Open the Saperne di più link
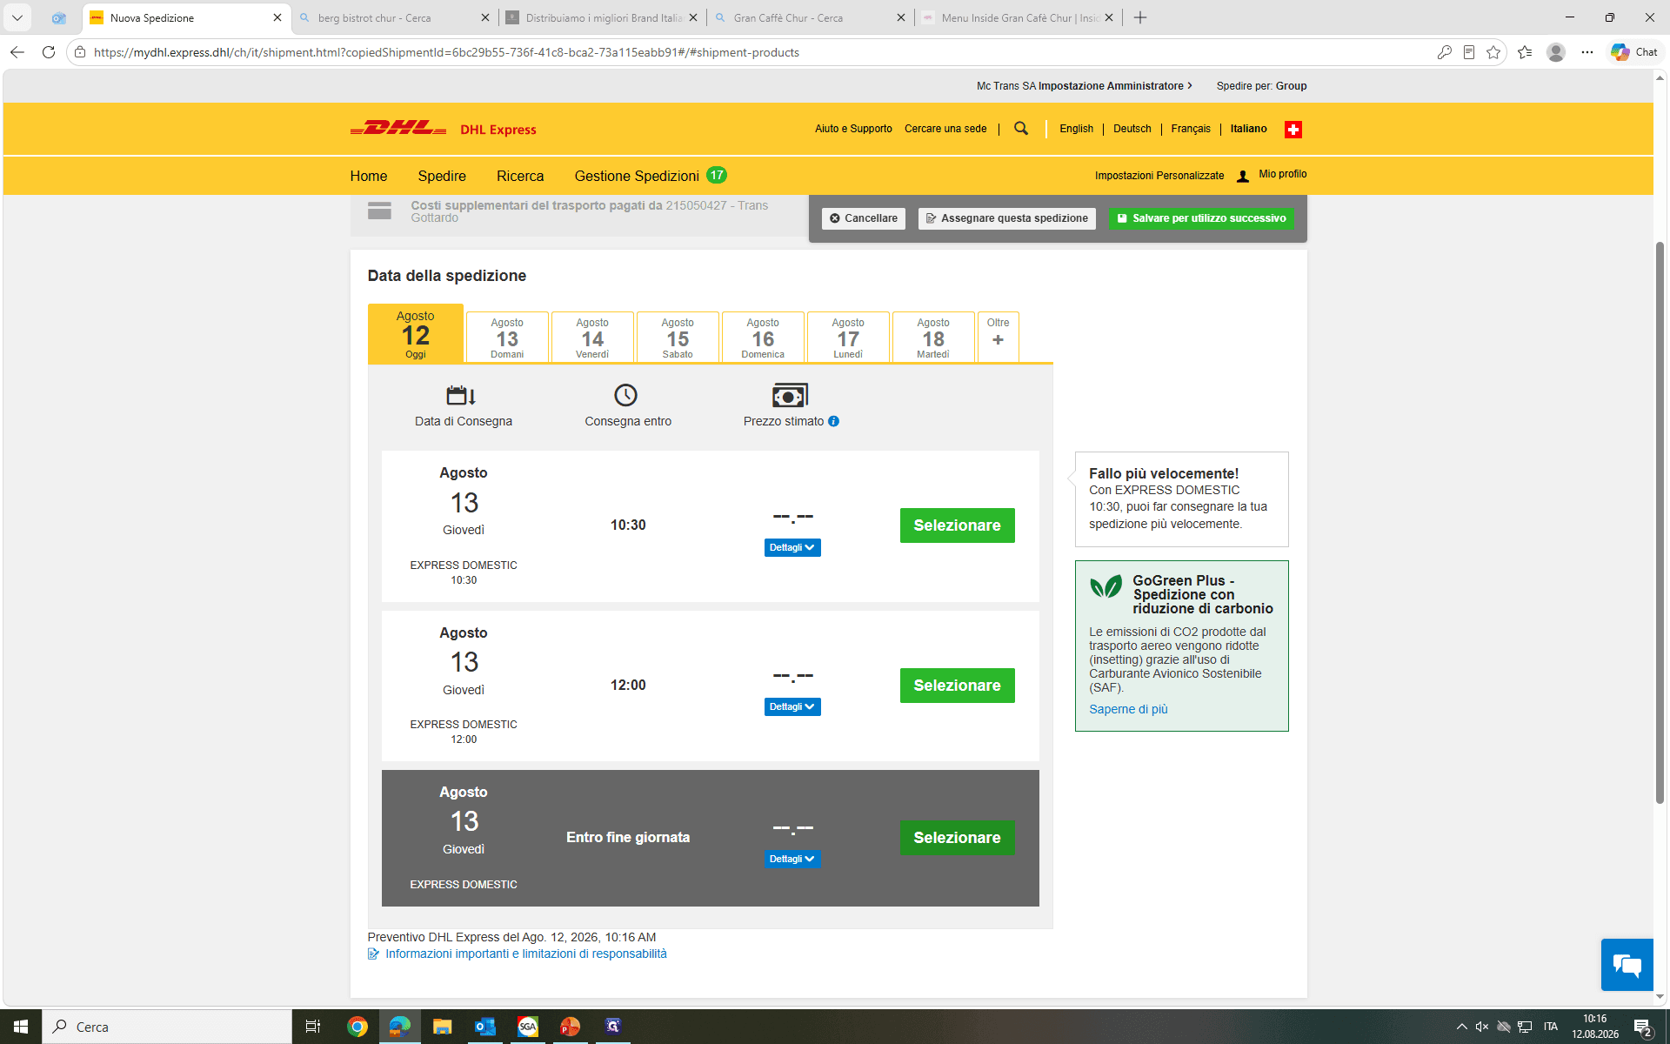 point(1128,709)
